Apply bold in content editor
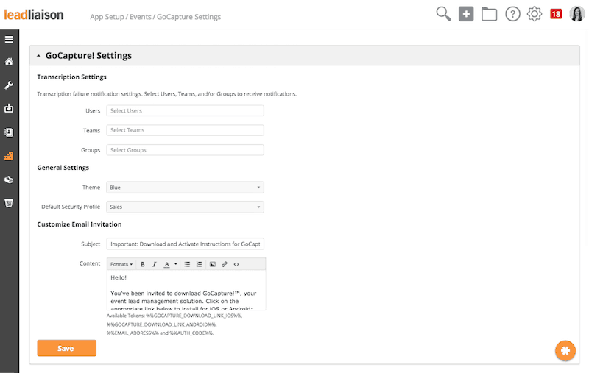The height and width of the screenshot is (373, 589). (143, 264)
